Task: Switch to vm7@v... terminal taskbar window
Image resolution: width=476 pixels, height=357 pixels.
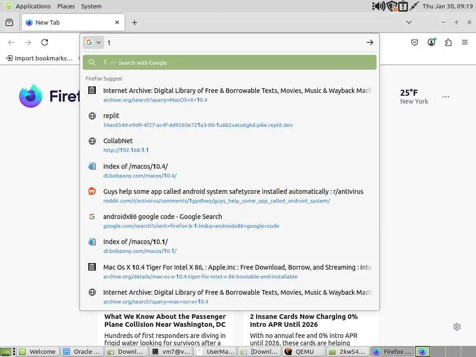Action: click(171, 351)
